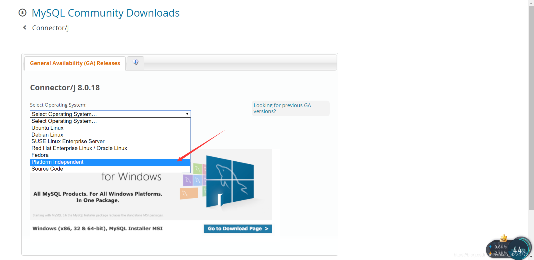Viewport: 534px width, 260px height.
Task: Click the 'Select Operating System:' label
Action: (x=58, y=105)
